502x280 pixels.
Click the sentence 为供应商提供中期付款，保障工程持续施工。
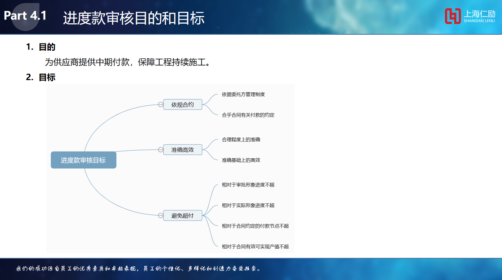click(x=128, y=62)
